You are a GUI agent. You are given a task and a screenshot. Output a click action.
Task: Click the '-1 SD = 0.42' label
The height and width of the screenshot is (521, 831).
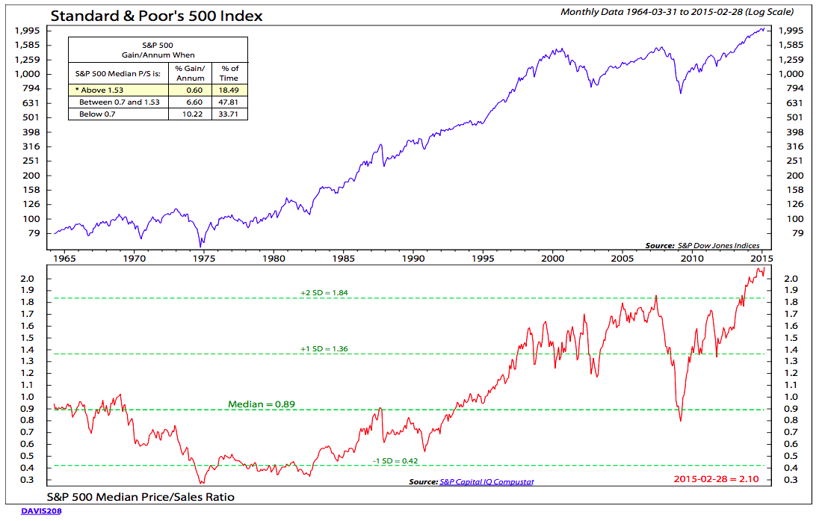[397, 461]
